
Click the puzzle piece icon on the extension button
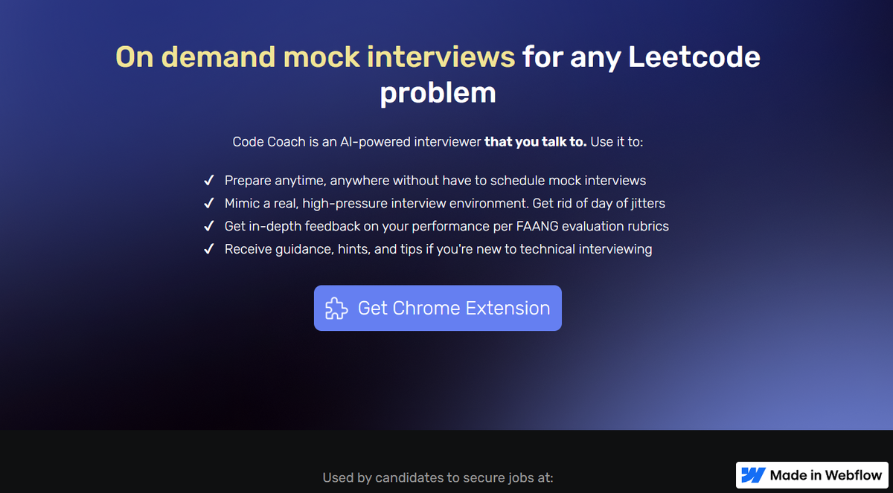[x=336, y=309]
